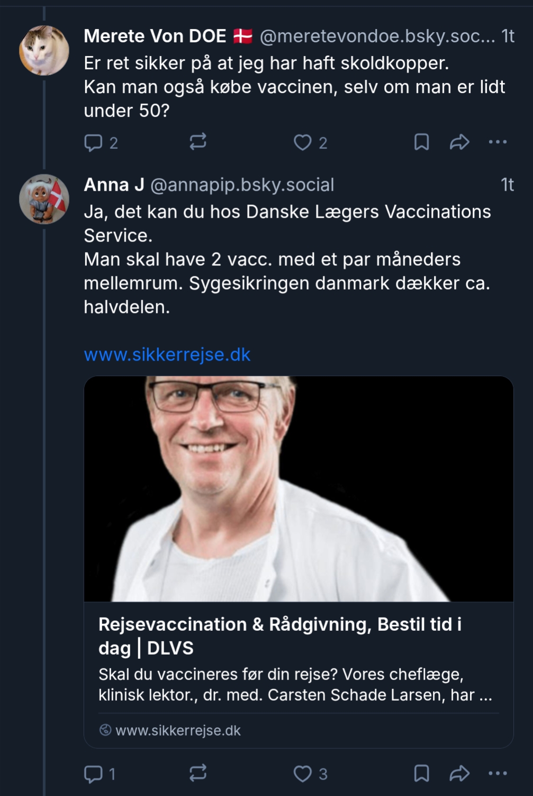Open Merete Von DOE's profile name

(155, 36)
